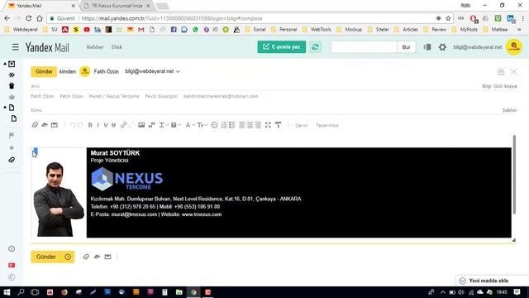Attach file from Yandex Disk icon
The height and width of the screenshot is (298, 529).
coord(45,125)
